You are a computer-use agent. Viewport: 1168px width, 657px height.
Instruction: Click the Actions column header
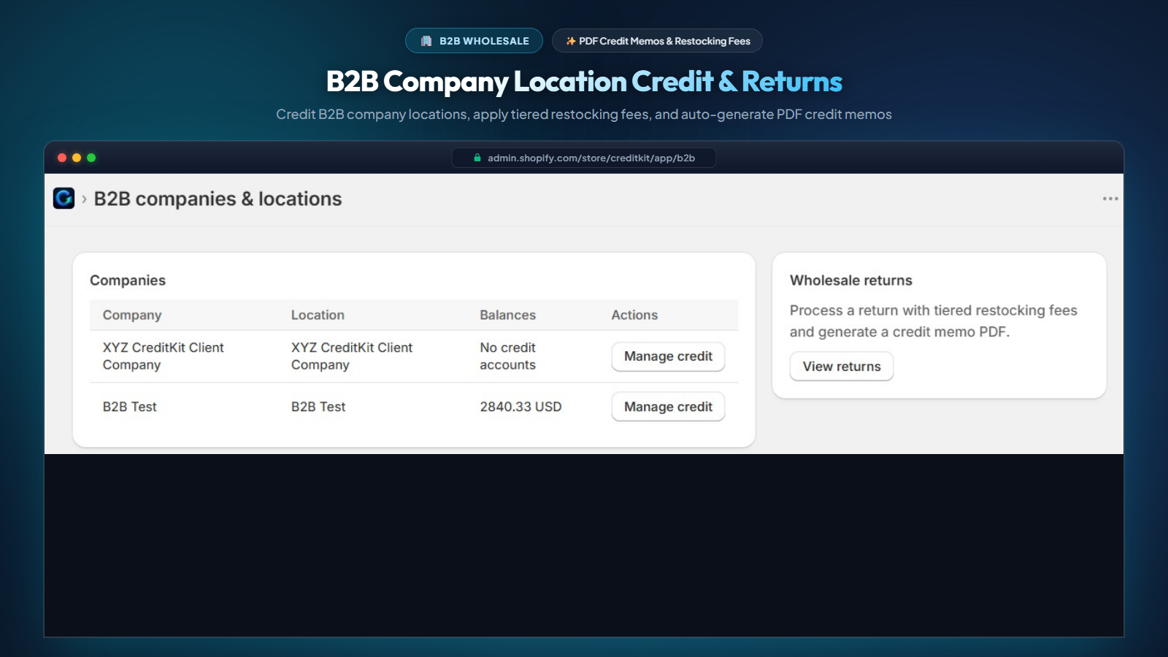pos(634,315)
